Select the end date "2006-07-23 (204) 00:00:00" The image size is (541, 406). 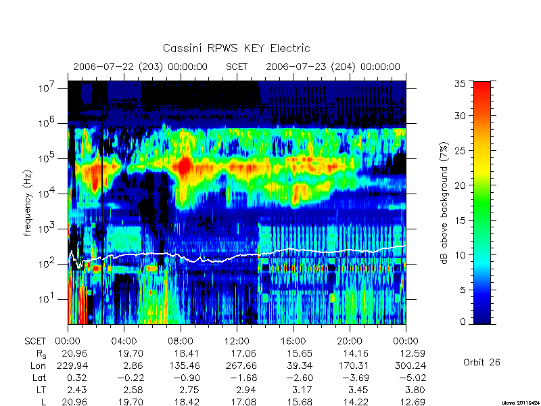click(x=333, y=66)
